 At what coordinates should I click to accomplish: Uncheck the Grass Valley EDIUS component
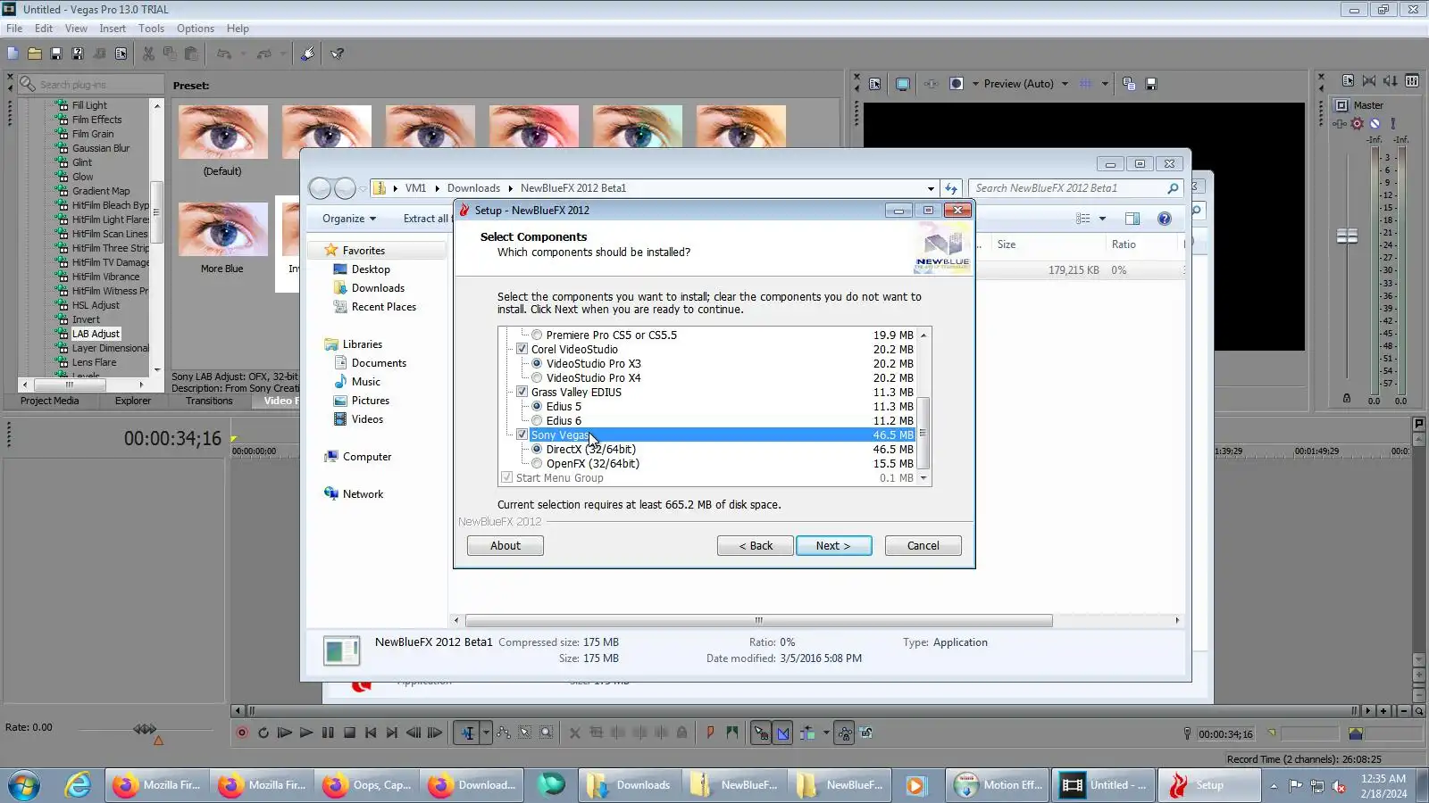click(x=522, y=393)
